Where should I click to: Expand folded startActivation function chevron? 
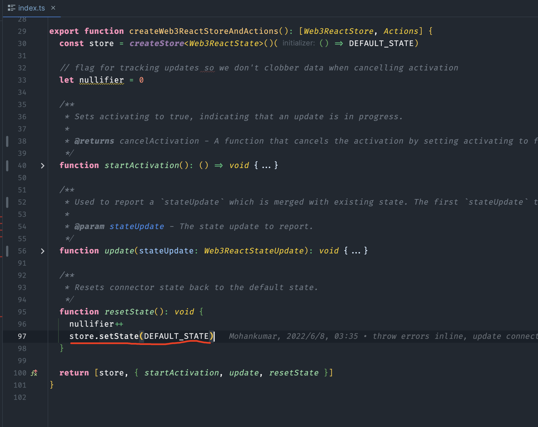tap(42, 166)
